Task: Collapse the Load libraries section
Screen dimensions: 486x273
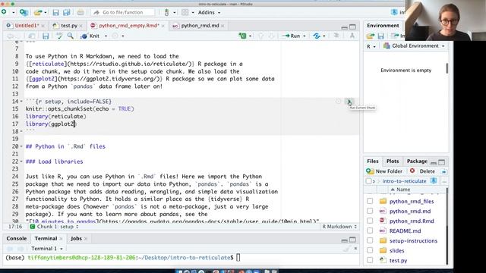Action: [x=21, y=162]
